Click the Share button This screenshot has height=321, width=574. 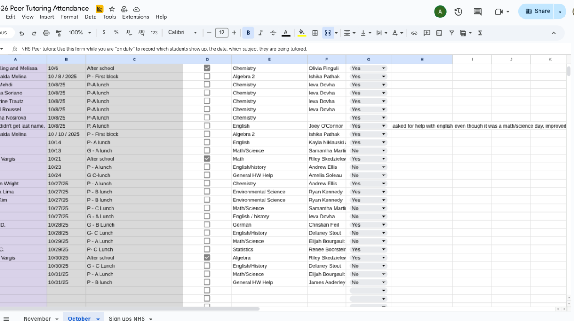coord(537,11)
